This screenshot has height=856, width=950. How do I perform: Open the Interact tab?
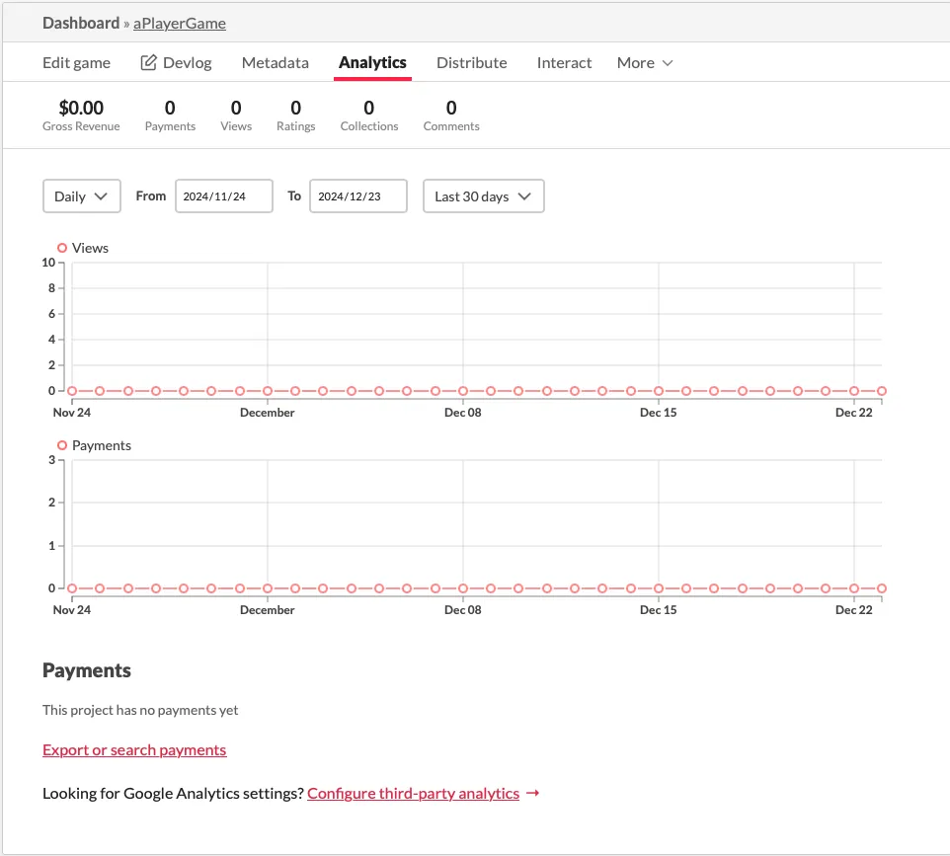pos(564,62)
